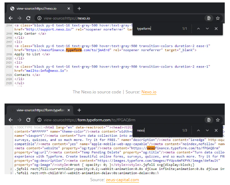Open a new tab in nexo.io window
Viewport: 230px width, 185px height.
[x=79, y=8]
